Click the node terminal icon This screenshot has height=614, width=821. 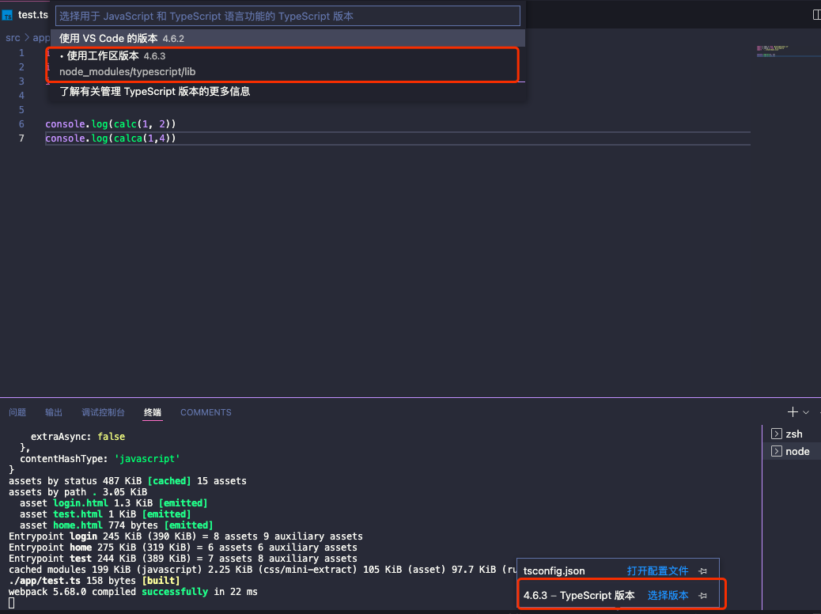coord(777,451)
